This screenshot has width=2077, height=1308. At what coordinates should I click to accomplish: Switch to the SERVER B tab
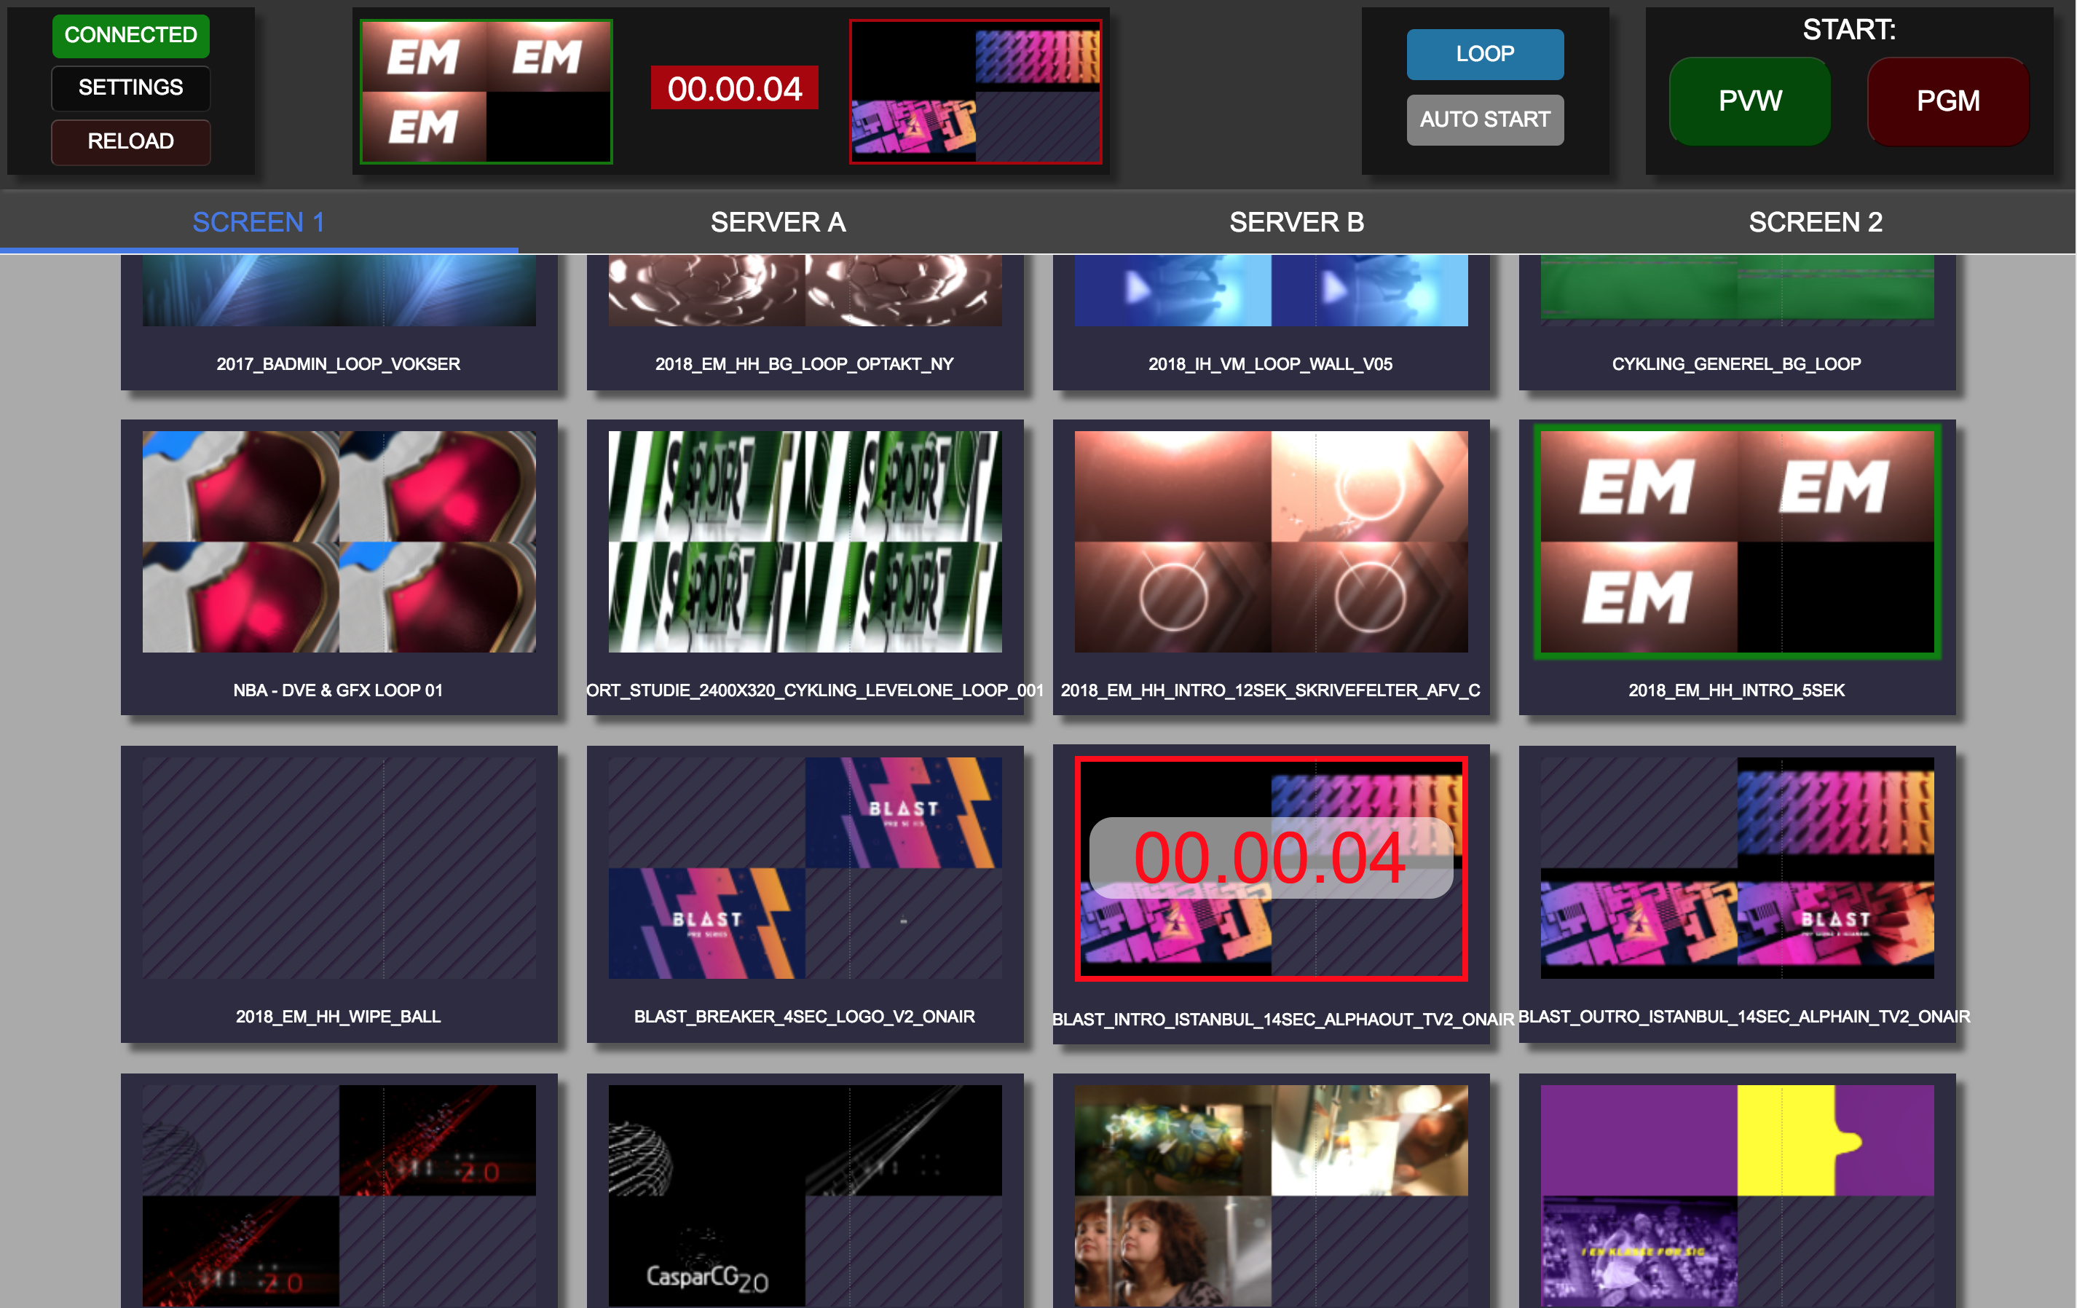pos(1296,221)
